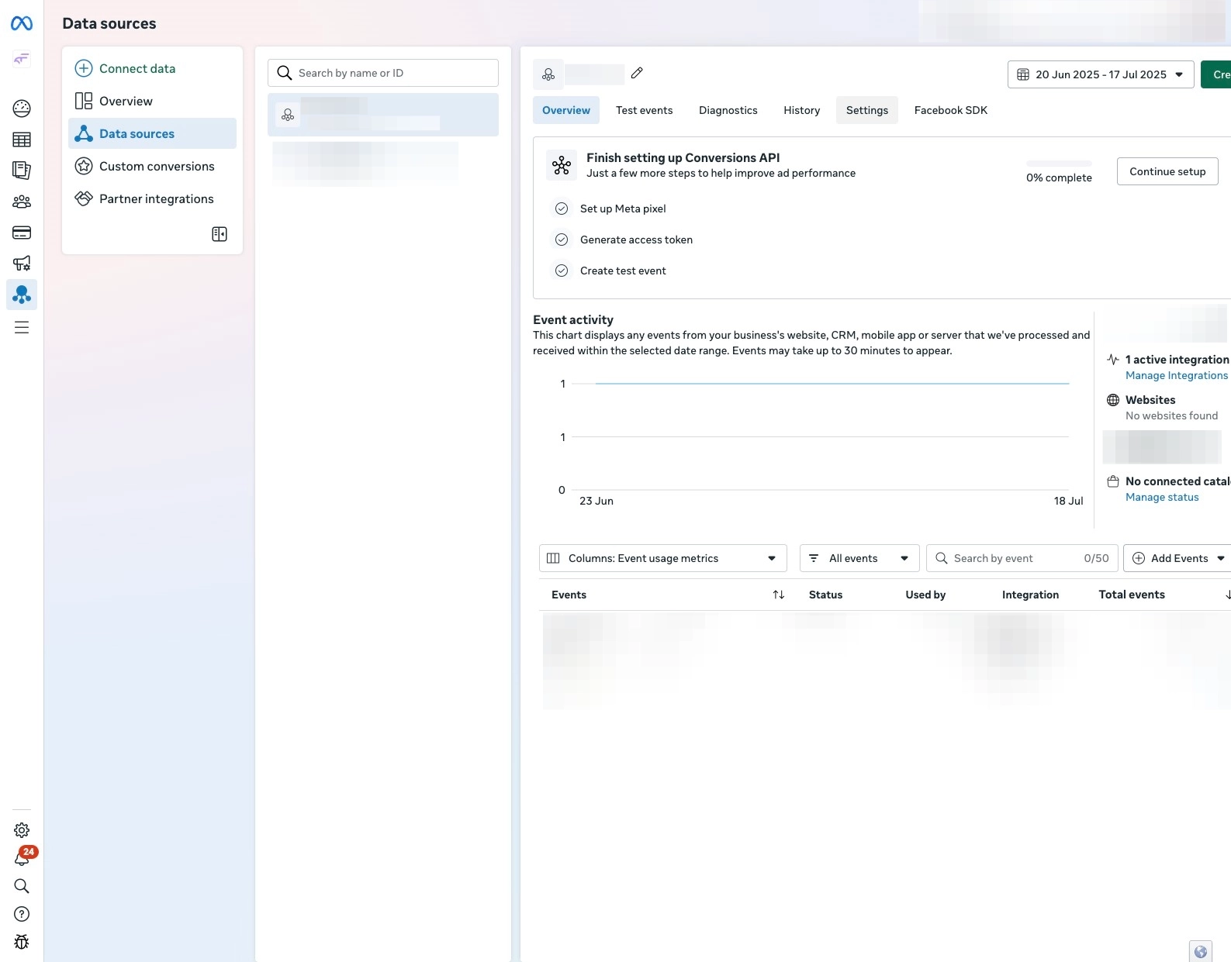The image size is (1231, 962).
Task: Open the Manage Integrations link
Action: tap(1176, 375)
